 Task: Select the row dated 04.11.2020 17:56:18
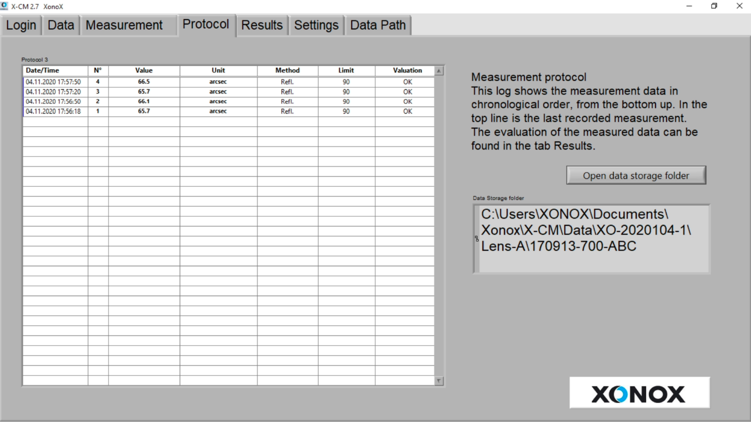(53, 111)
